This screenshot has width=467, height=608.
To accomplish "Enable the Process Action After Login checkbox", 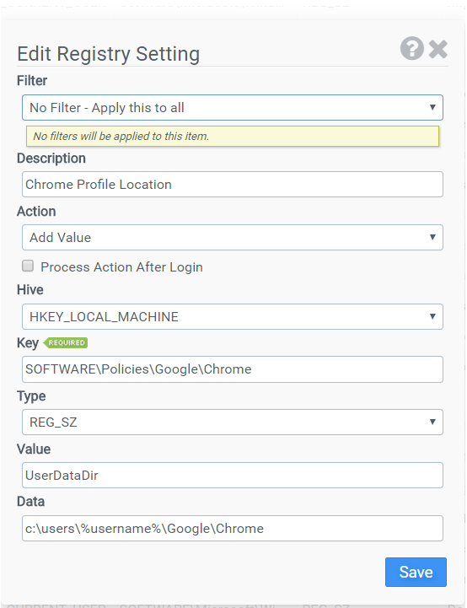I will [28, 266].
